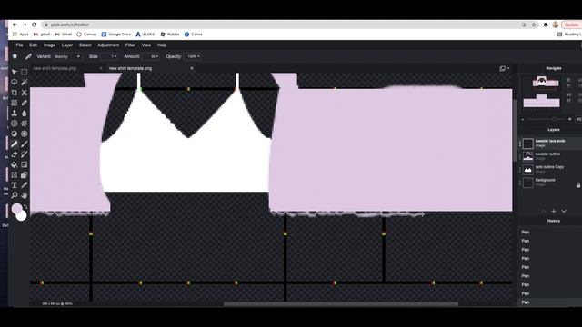582x327 pixels.
Task: Switch to the first new shirt template tab
Action: pos(55,68)
